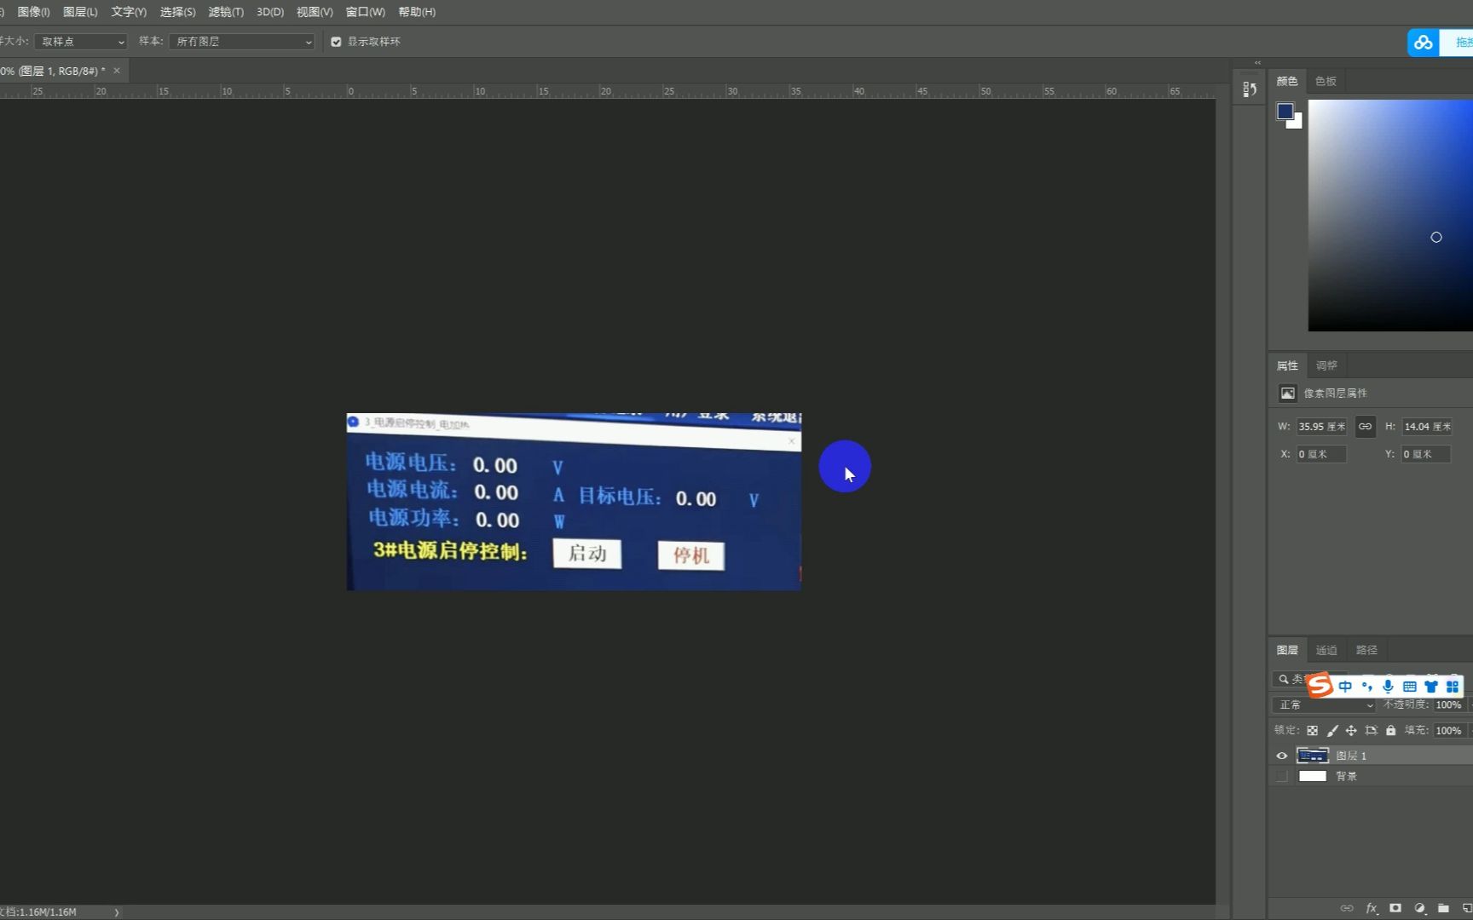1473x920 pixels.
Task: Open sample 所有图层 dropdown
Action: tap(242, 42)
